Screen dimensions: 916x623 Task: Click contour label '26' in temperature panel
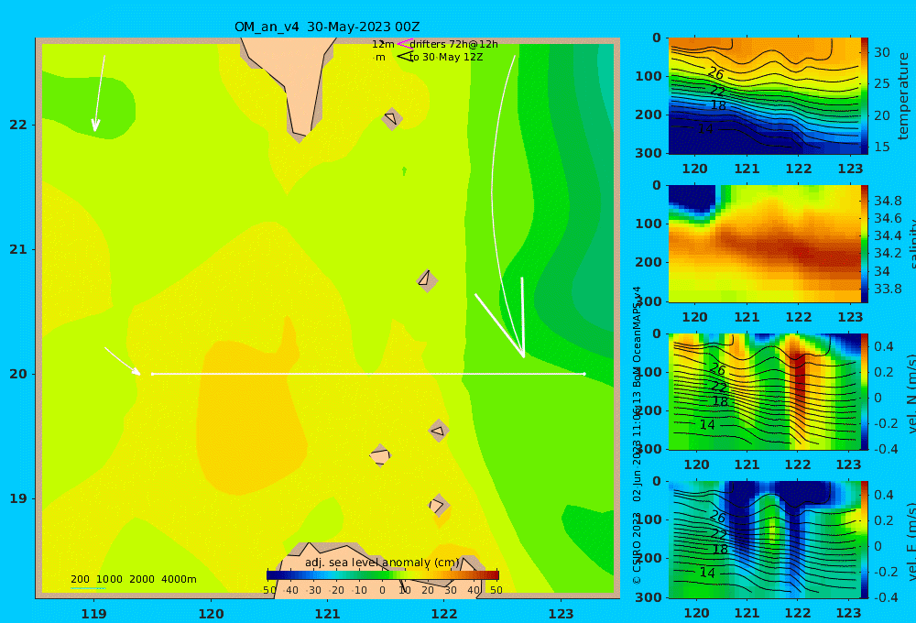tap(716, 73)
